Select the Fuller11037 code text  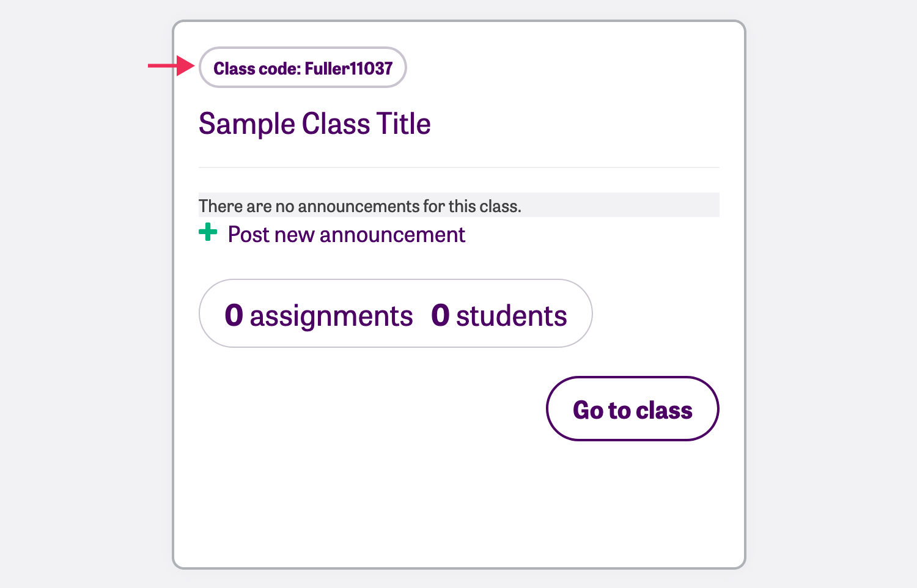coord(350,68)
